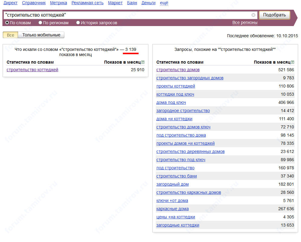The height and width of the screenshot is (242, 301).
Task: Select the 'История запросов' radio option
Action: pyautogui.click(x=78, y=23)
